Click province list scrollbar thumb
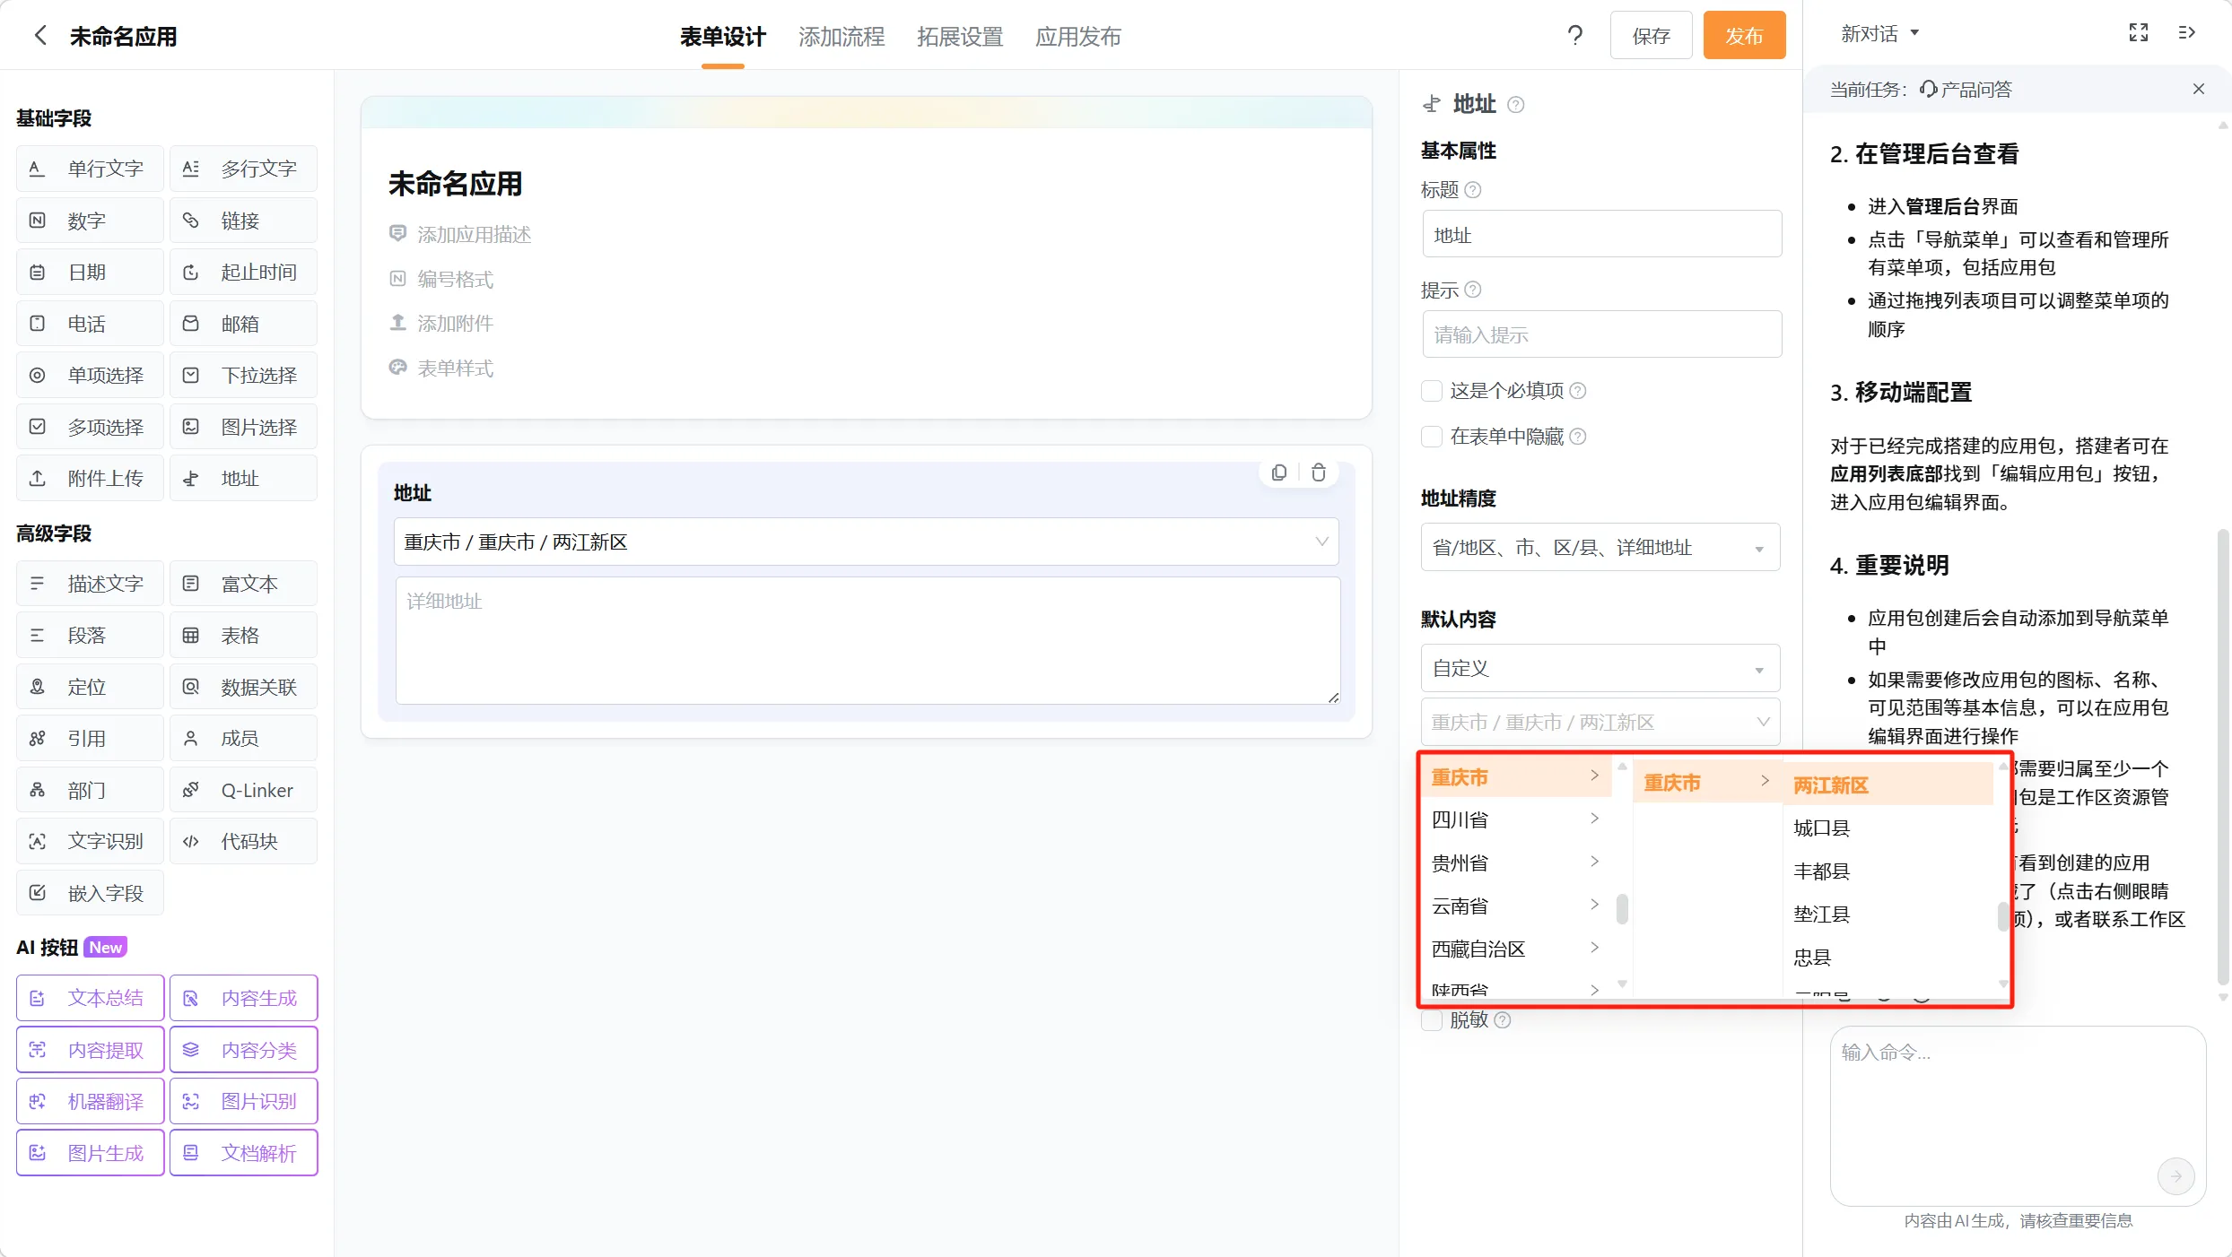This screenshot has width=2232, height=1257. [x=1622, y=908]
